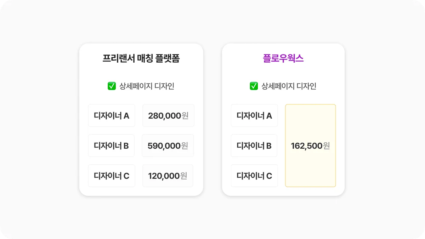Click 상세페이지 디자인 label in the 플로우웍스 card

point(289,86)
